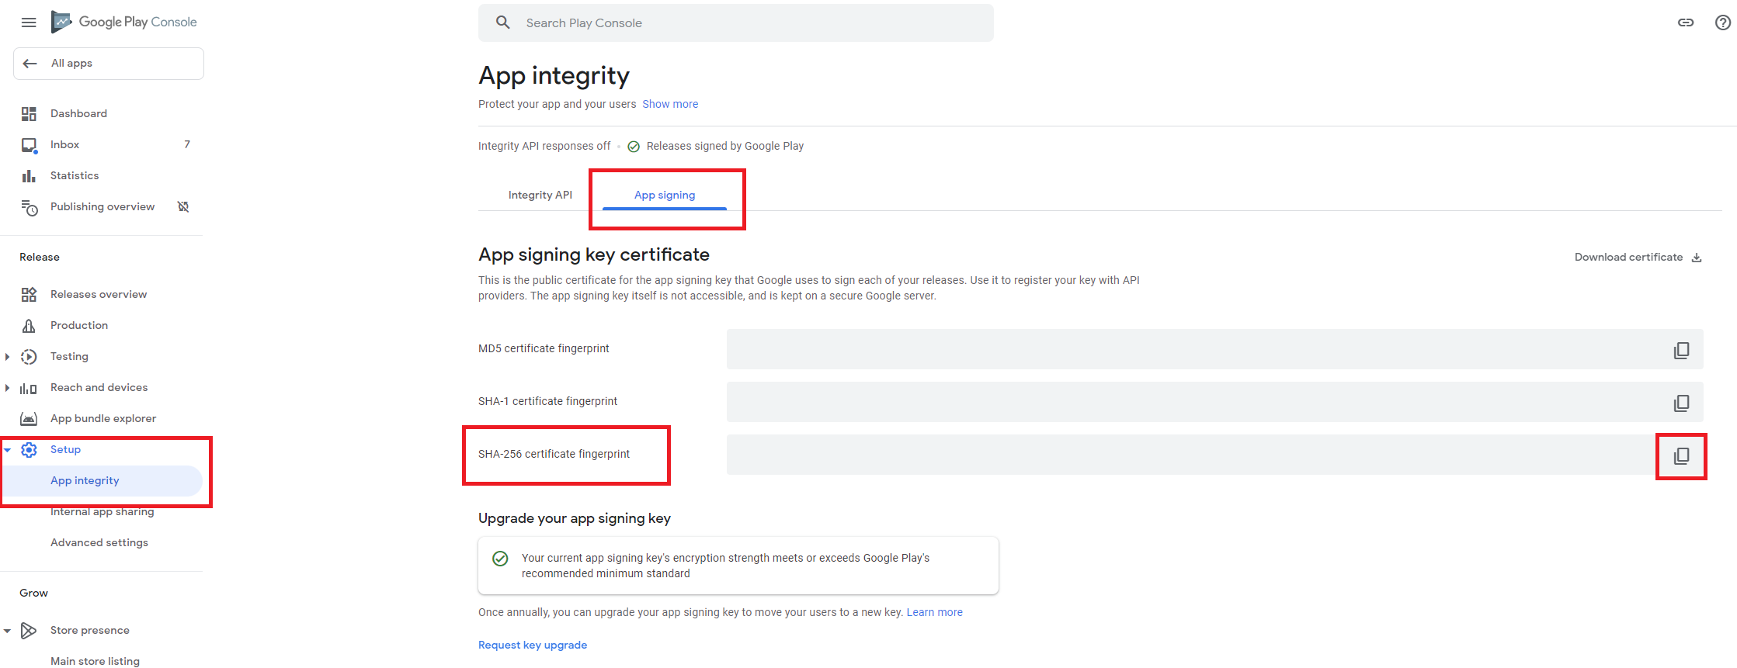Collapse the Store presence section arrow
Viewport: 1737px width, 668px height.
[8, 631]
